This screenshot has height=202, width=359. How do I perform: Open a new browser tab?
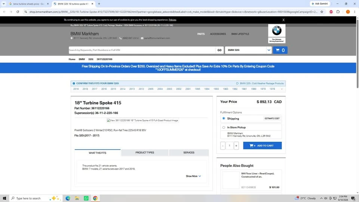[99, 4]
